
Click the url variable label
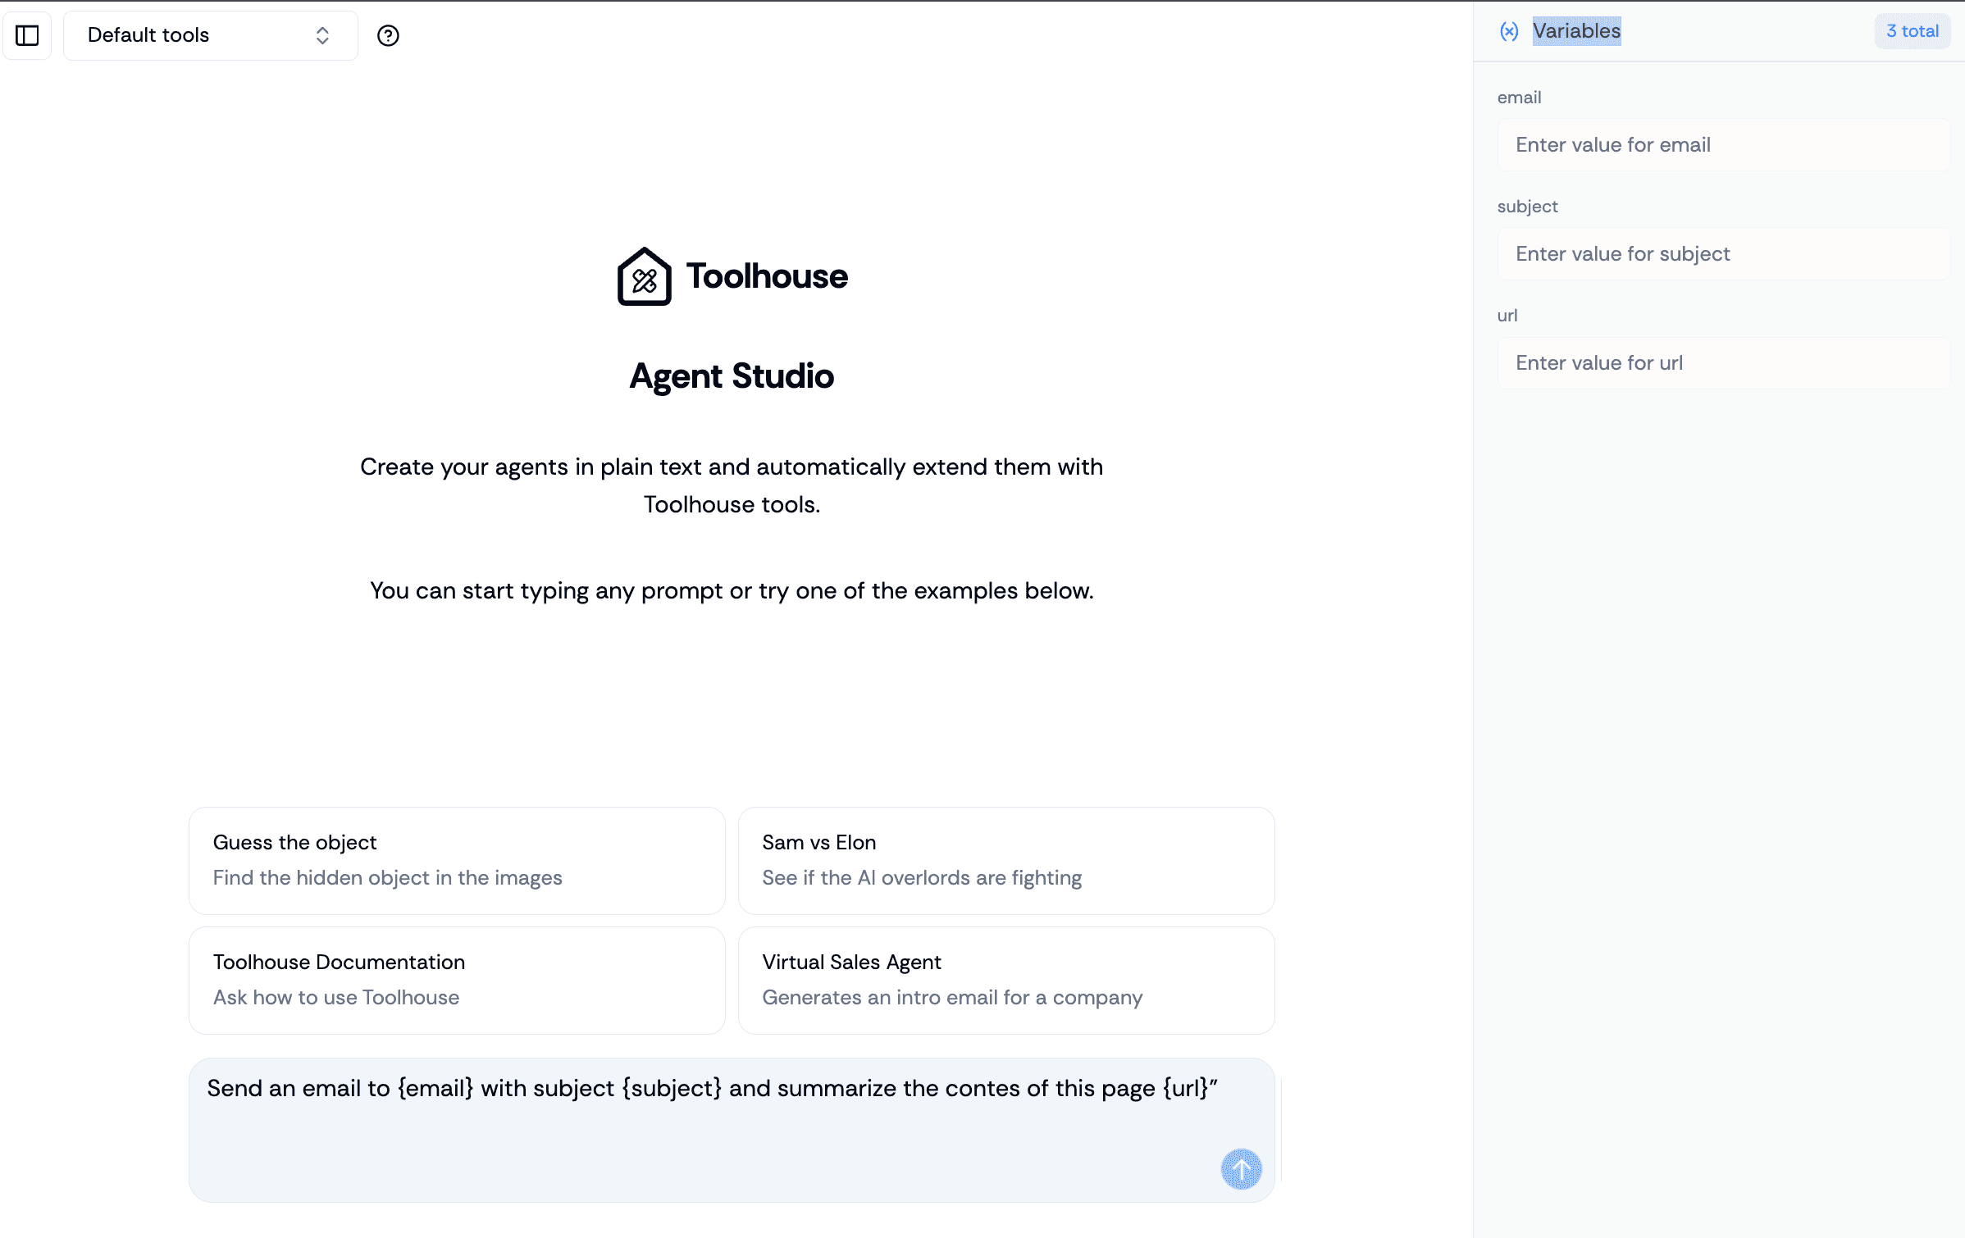pyautogui.click(x=1507, y=316)
